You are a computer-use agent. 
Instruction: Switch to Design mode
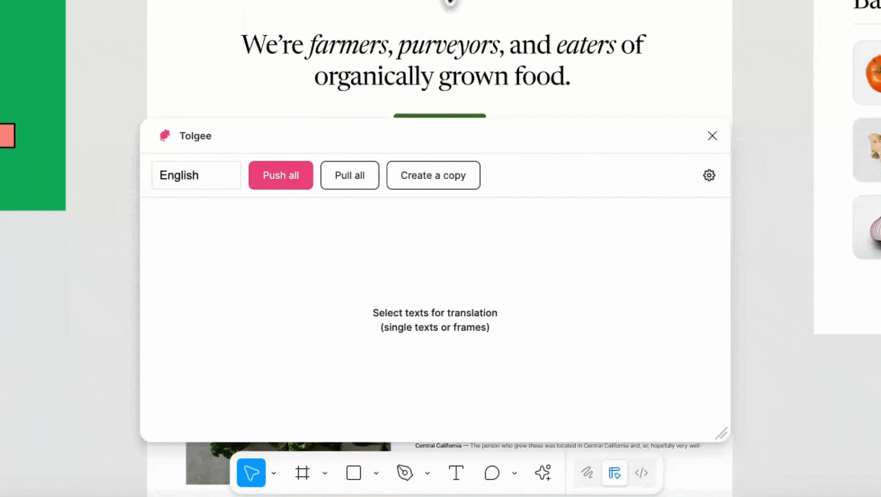tap(614, 473)
